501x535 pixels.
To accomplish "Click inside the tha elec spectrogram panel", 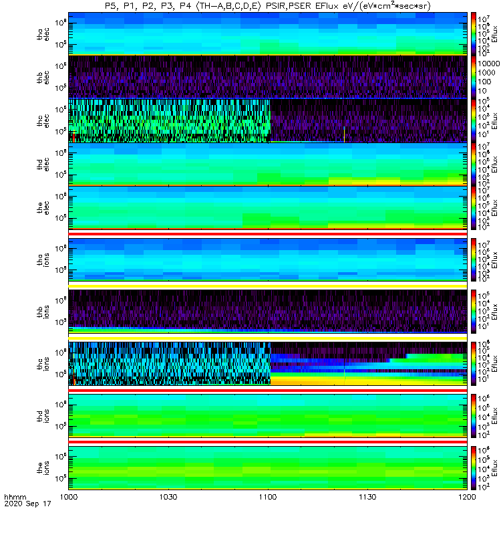I will click(x=268, y=34).
